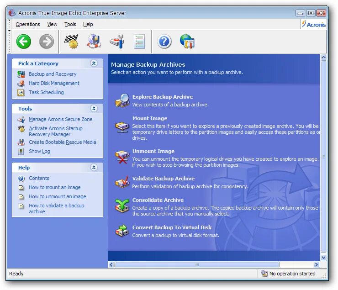Viewport: 338px width, 290px height.
Task: Click the vertical scrollbar thumb
Action: [323, 157]
